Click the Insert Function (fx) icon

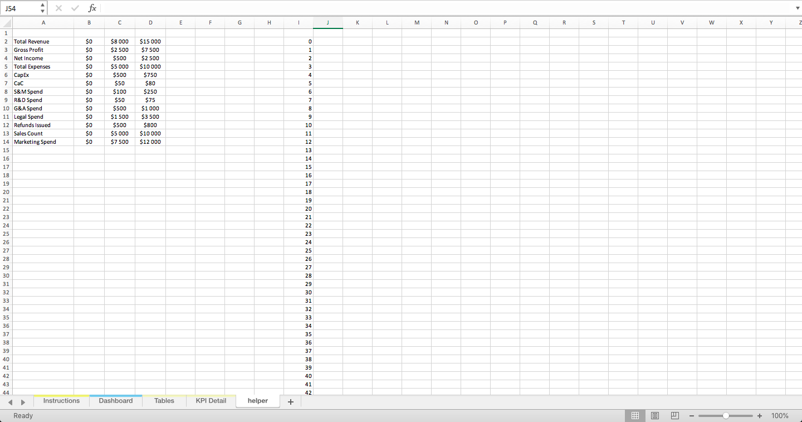click(92, 8)
